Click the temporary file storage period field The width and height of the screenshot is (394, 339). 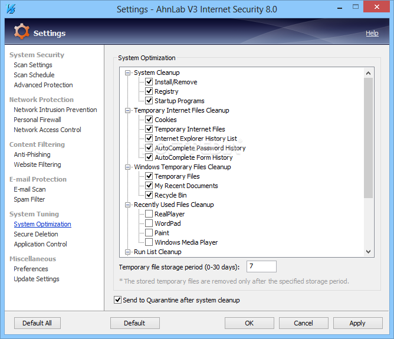[261, 266]
